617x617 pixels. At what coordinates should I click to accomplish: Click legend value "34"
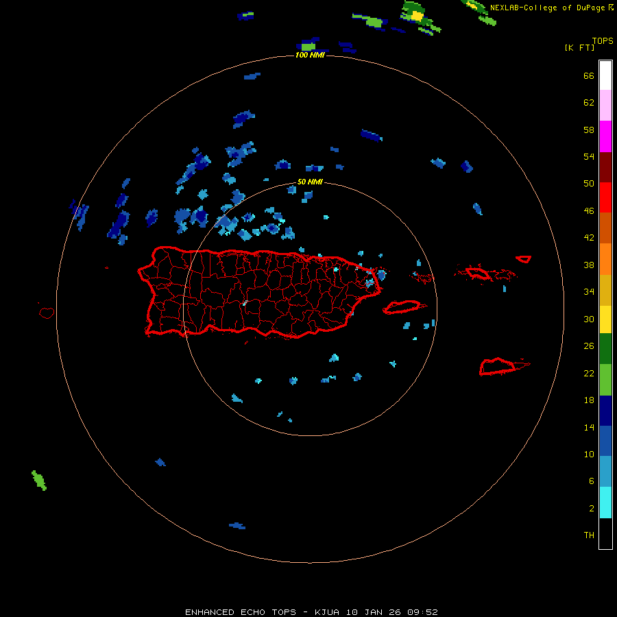[x=589, y=292]
